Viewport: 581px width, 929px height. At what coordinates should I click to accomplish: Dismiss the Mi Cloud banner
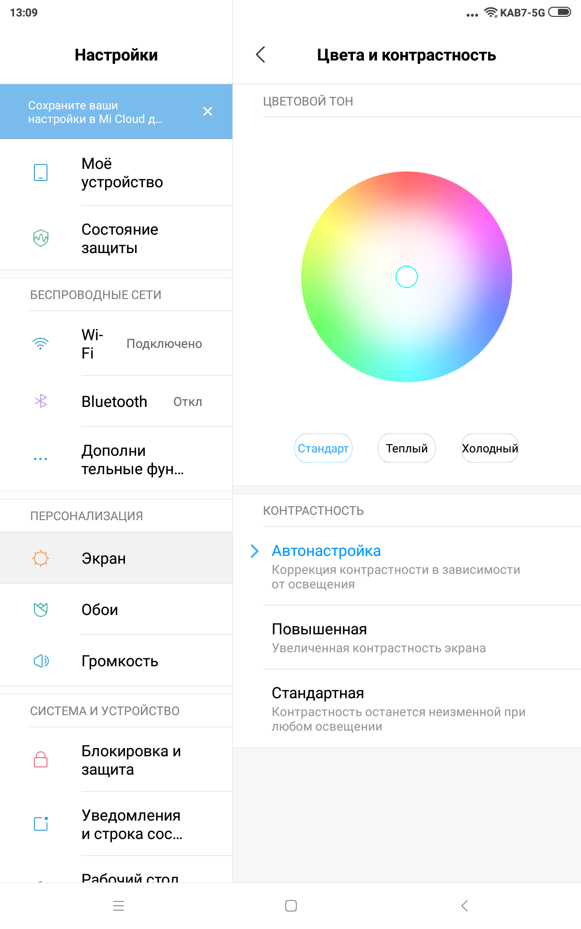click(x=208, y=112)
